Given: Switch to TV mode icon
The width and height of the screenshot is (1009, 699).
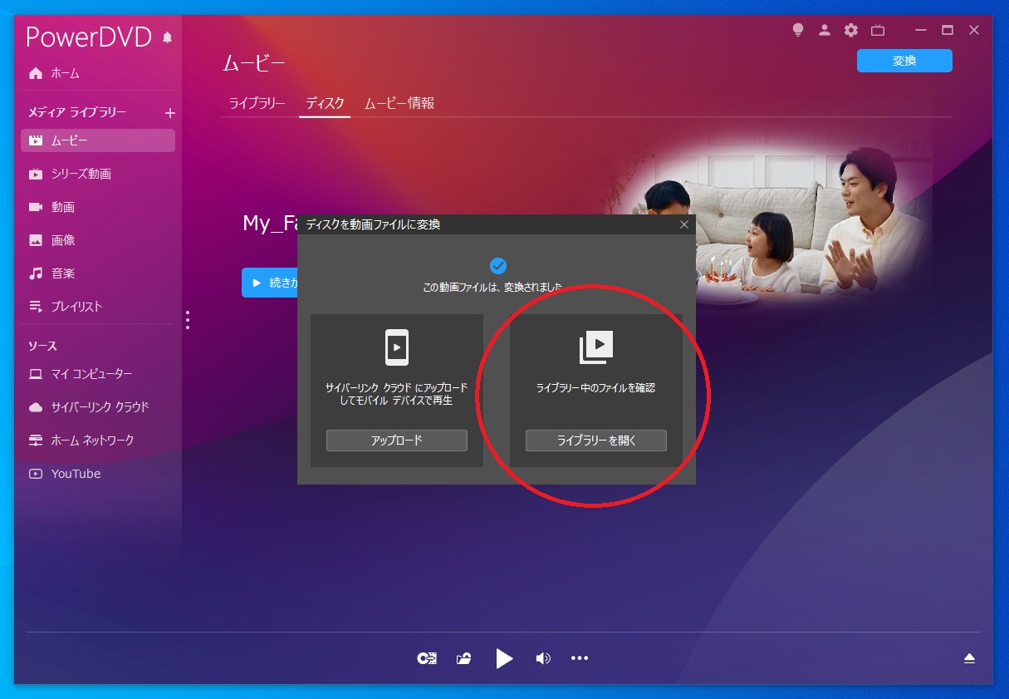Looking at the screenshot, I should 878,31.
